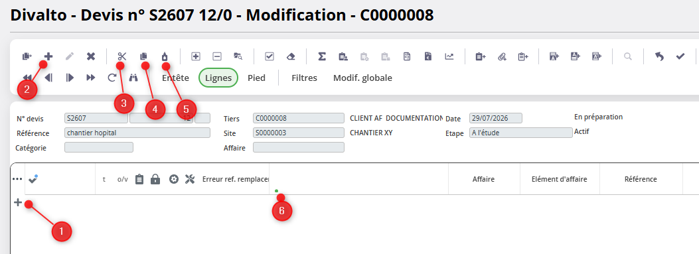Click the paperclip attachment icon
This screenshot has height=254, width=699.
coord(502,56)
